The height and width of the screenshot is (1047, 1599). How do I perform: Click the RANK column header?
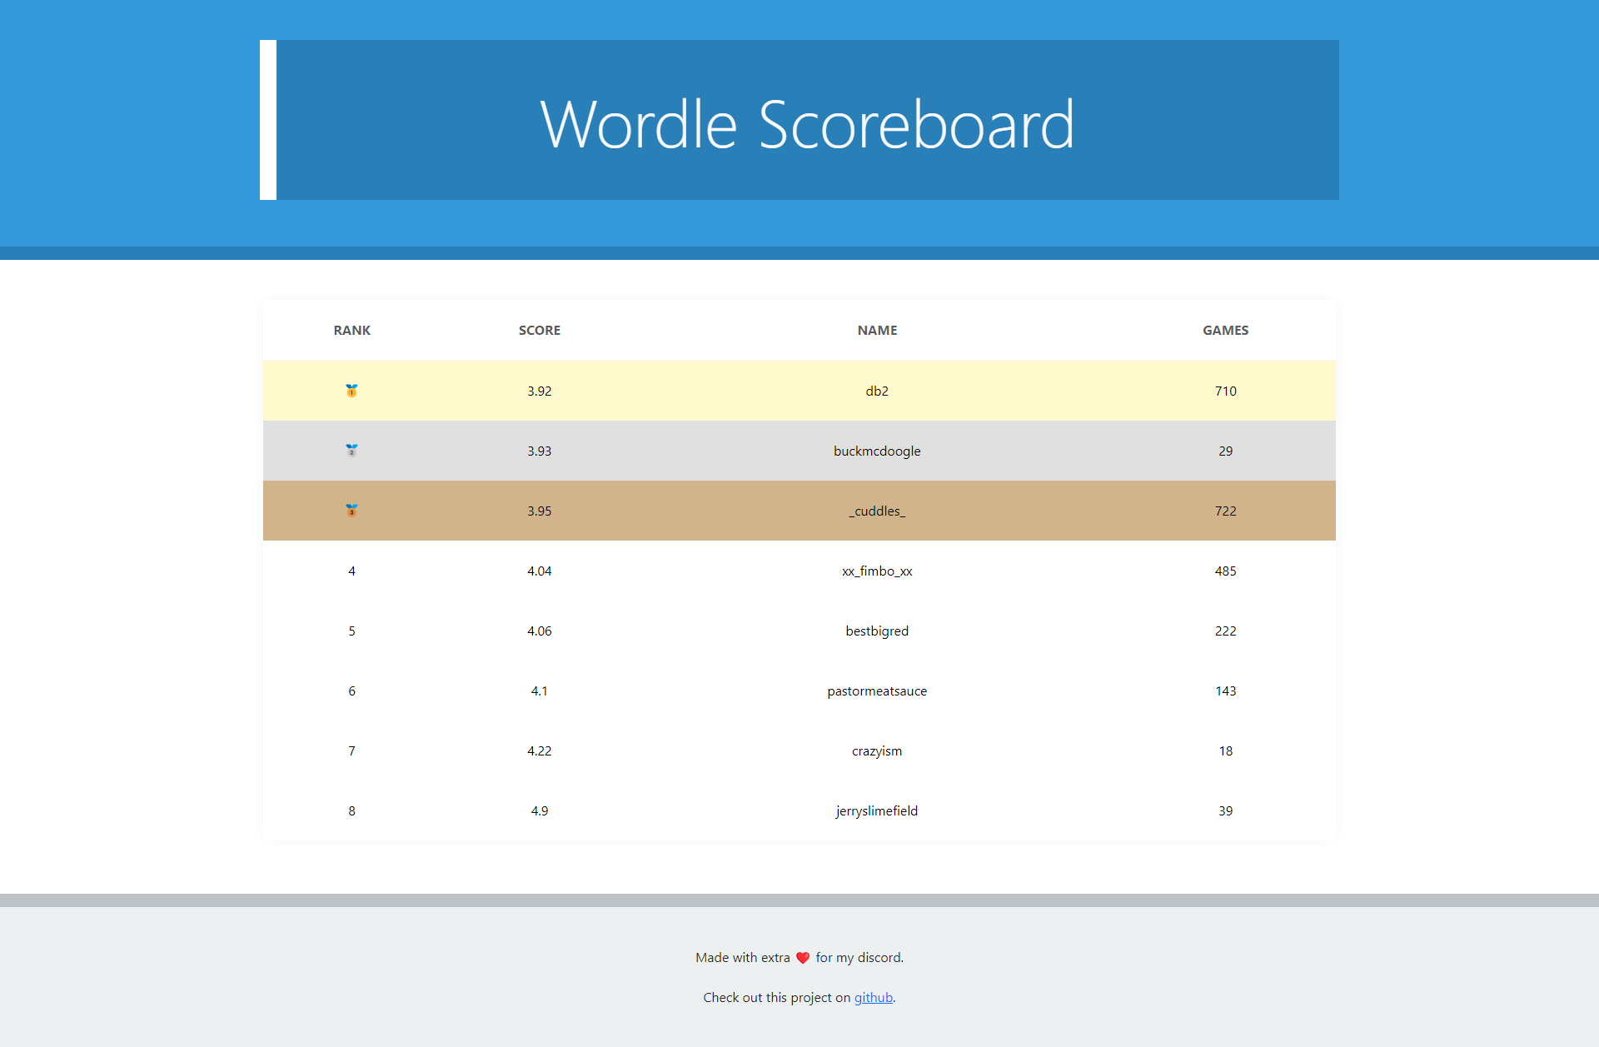click(351, 331)
